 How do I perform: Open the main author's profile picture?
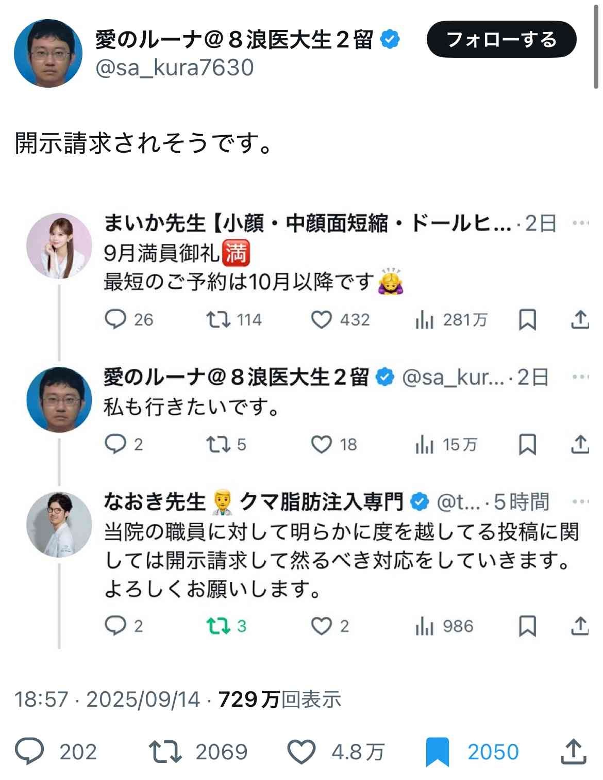tap(48, 53)
